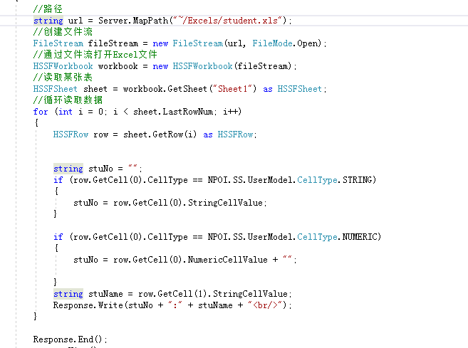Click the "~/Excels/student.xls" string literal
This screenshot has height=348, width=468.
pos(226,20)
